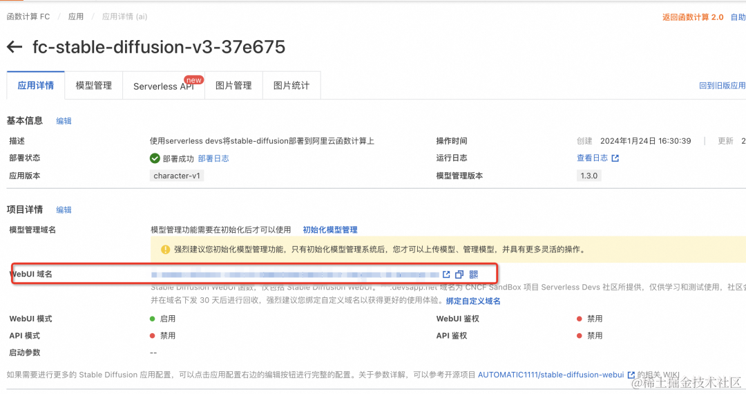Switch to 图片管理 tab
Viewport: 746px width, 394px height.
(233, 86)
